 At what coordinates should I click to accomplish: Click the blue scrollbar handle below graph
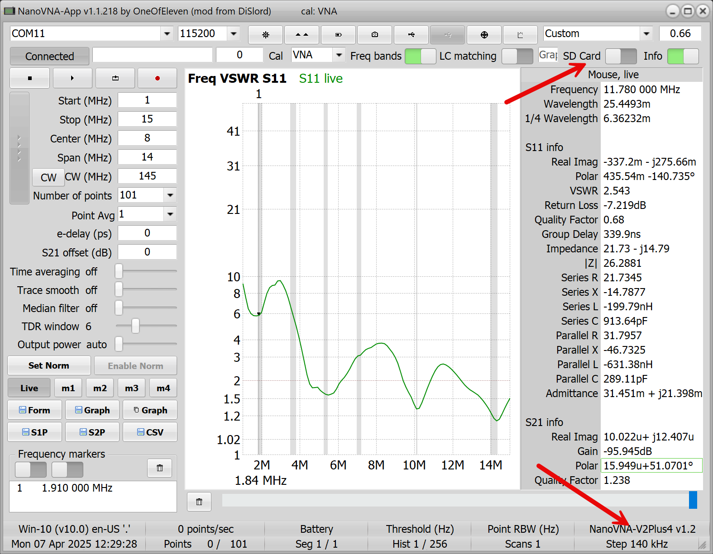693,500
